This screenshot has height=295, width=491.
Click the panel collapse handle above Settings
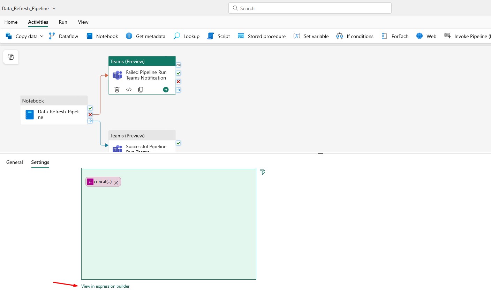click(320, 154)
